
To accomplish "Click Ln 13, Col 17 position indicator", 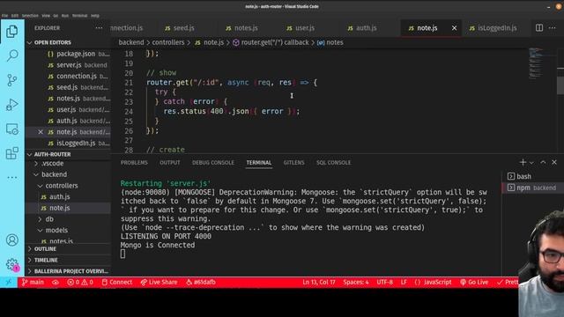I will pos(319,282).
